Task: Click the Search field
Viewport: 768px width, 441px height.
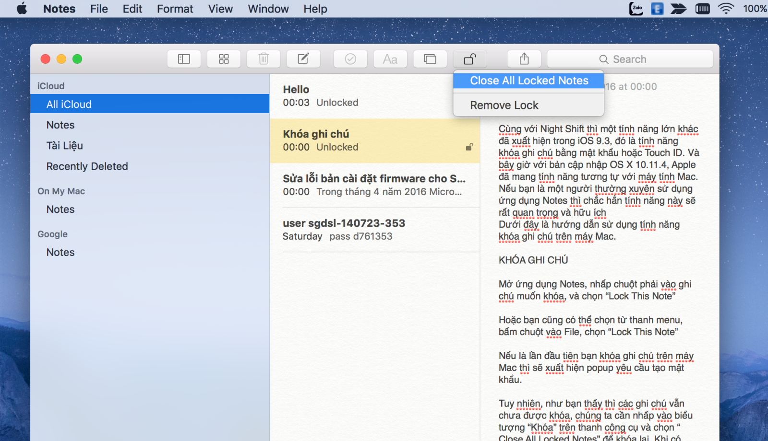Action: click(630, 59)
